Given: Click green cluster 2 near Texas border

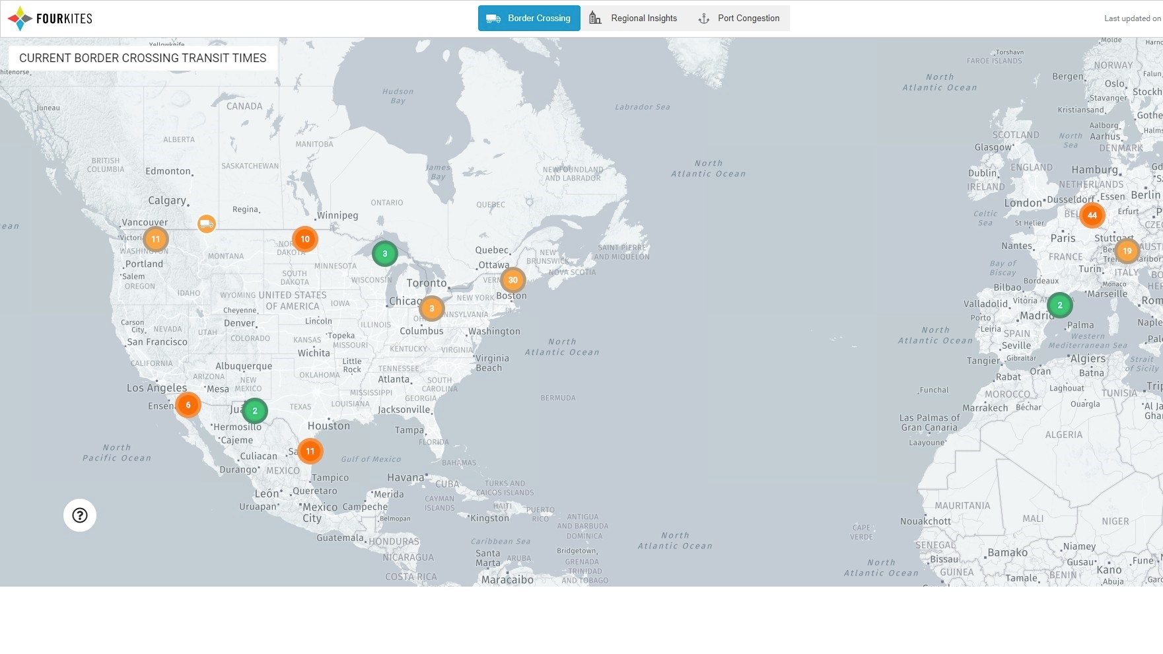Looking at the screenshot, I should [255, 411].
